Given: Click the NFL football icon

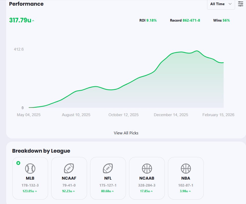Looking at the screenshot, I should tap(108, 169).
